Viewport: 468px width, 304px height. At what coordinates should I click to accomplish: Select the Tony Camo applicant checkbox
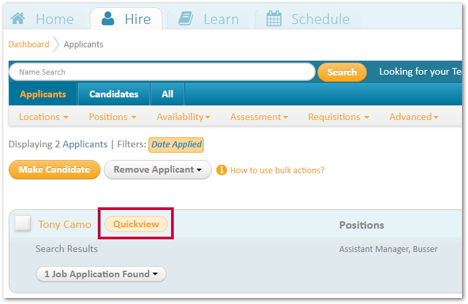(23, 223)
